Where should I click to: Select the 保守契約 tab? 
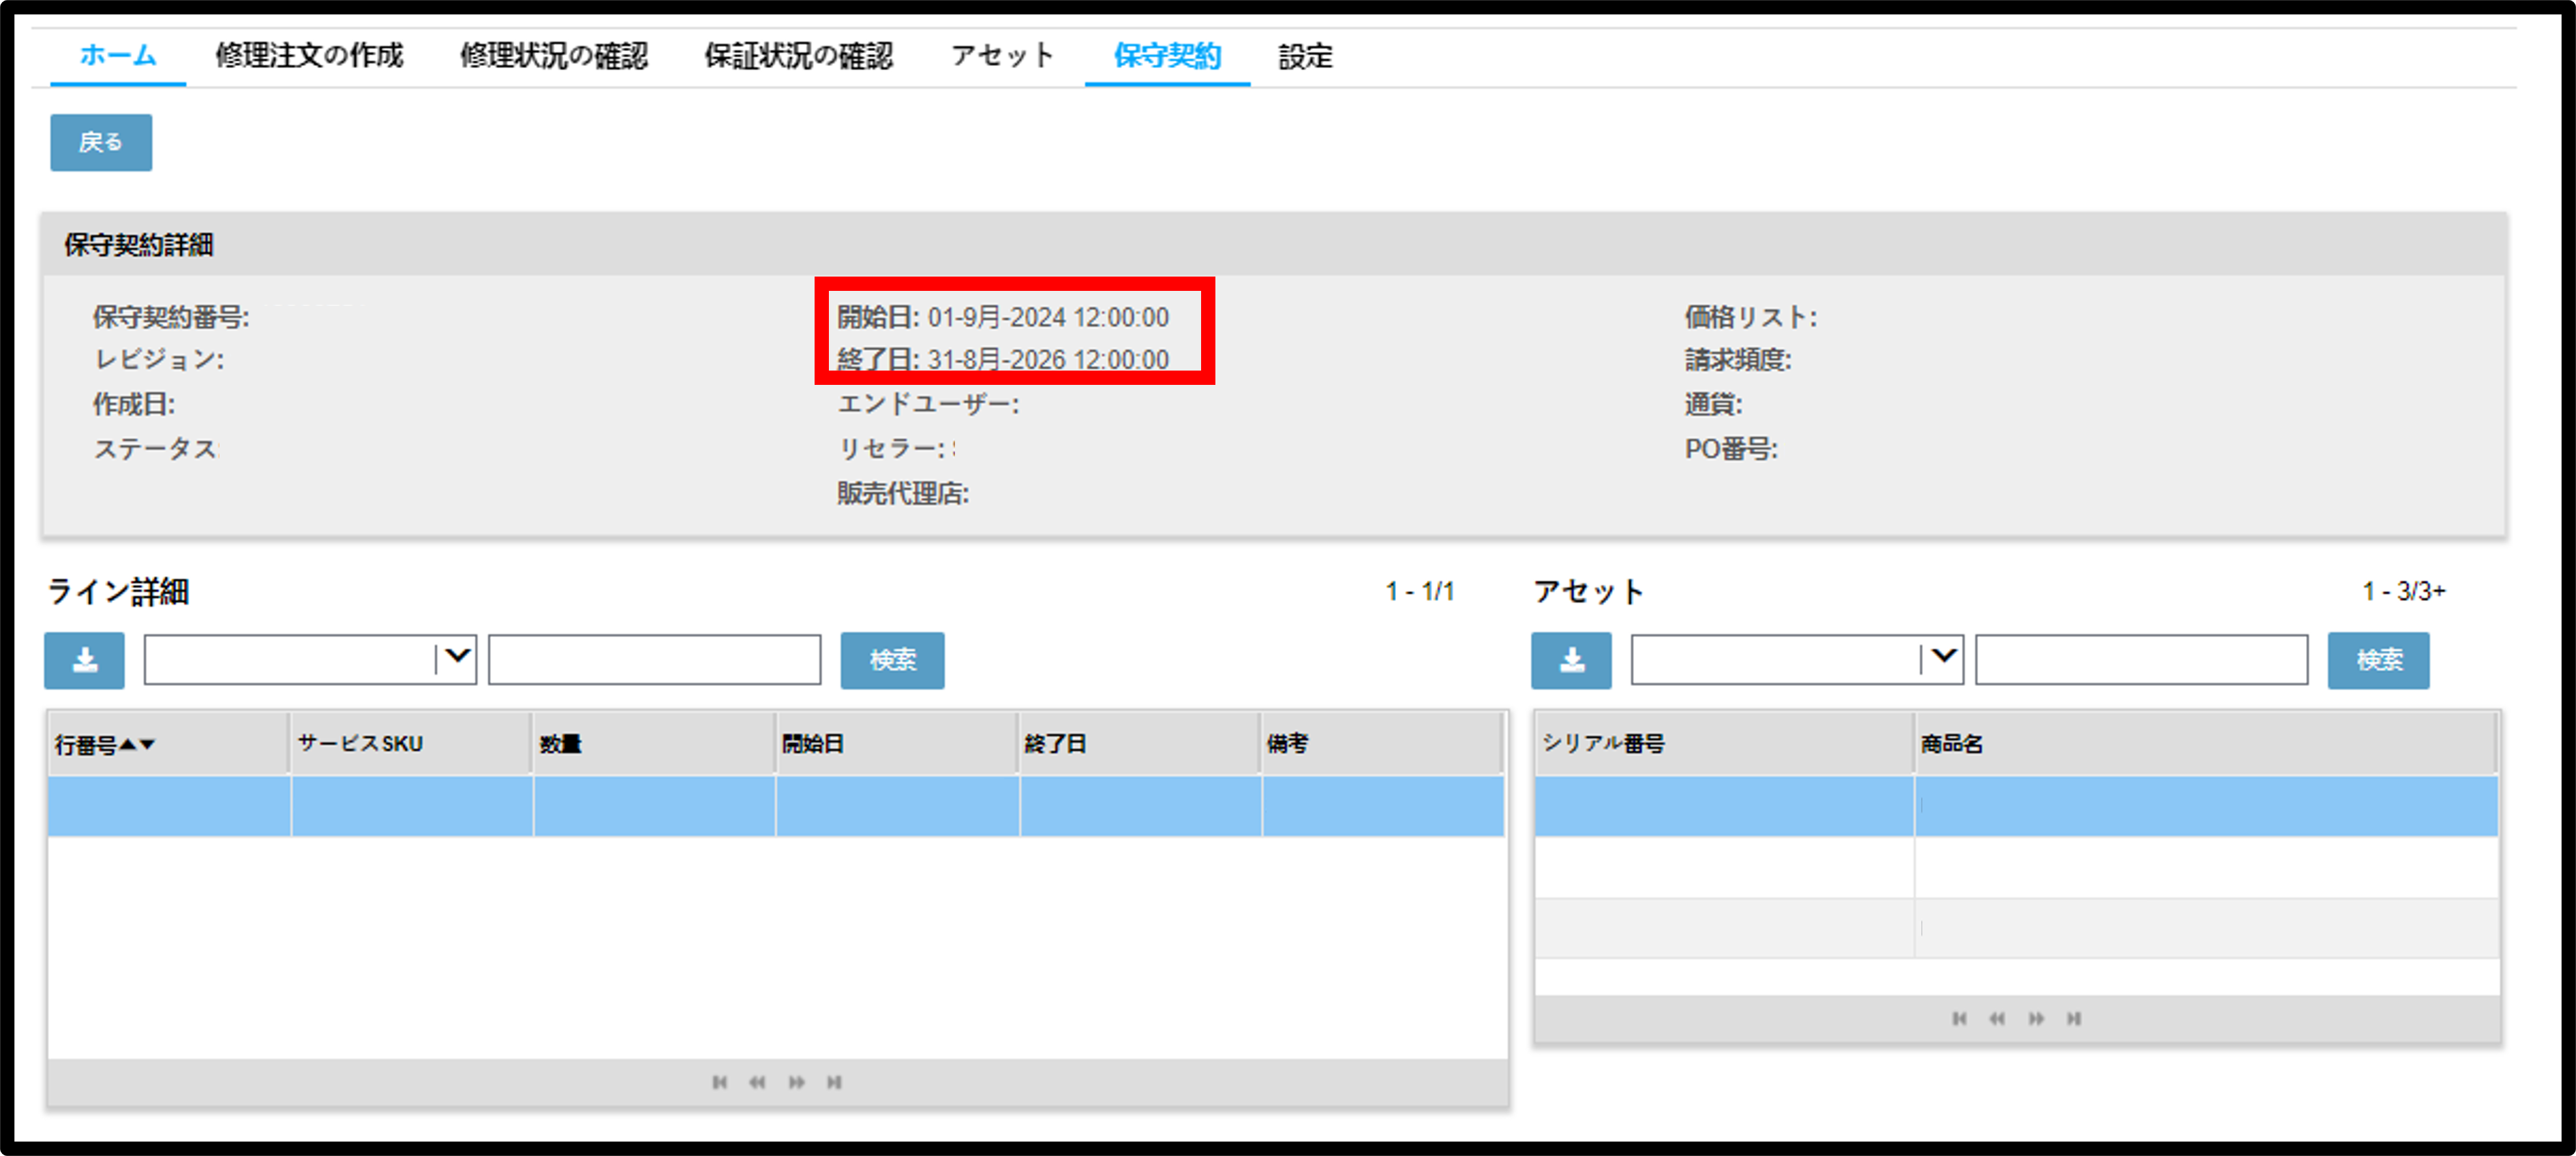pos(1167,56)
